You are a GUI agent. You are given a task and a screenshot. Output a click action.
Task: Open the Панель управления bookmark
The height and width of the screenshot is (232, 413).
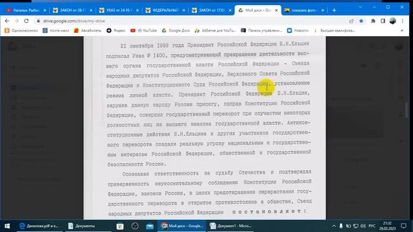click(261, 30)
